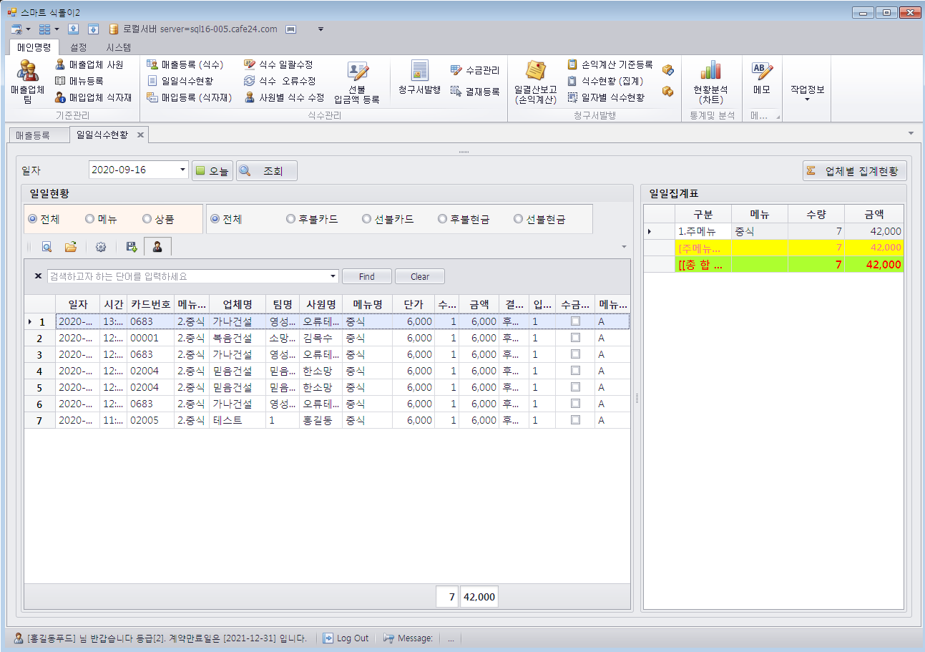Viewport: 925px width, 652px height.
Task: Open 매출업체 사원 registration
Action: point(89,64)
